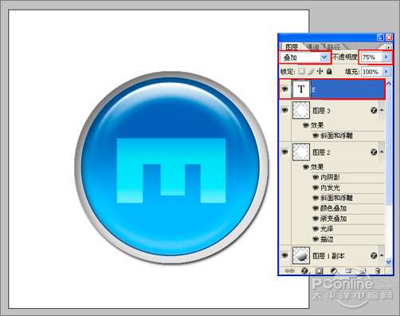This screenshot has height=316, width=400.
Task: Hide the text layer E eye icon
Action: tap(285, 89)
